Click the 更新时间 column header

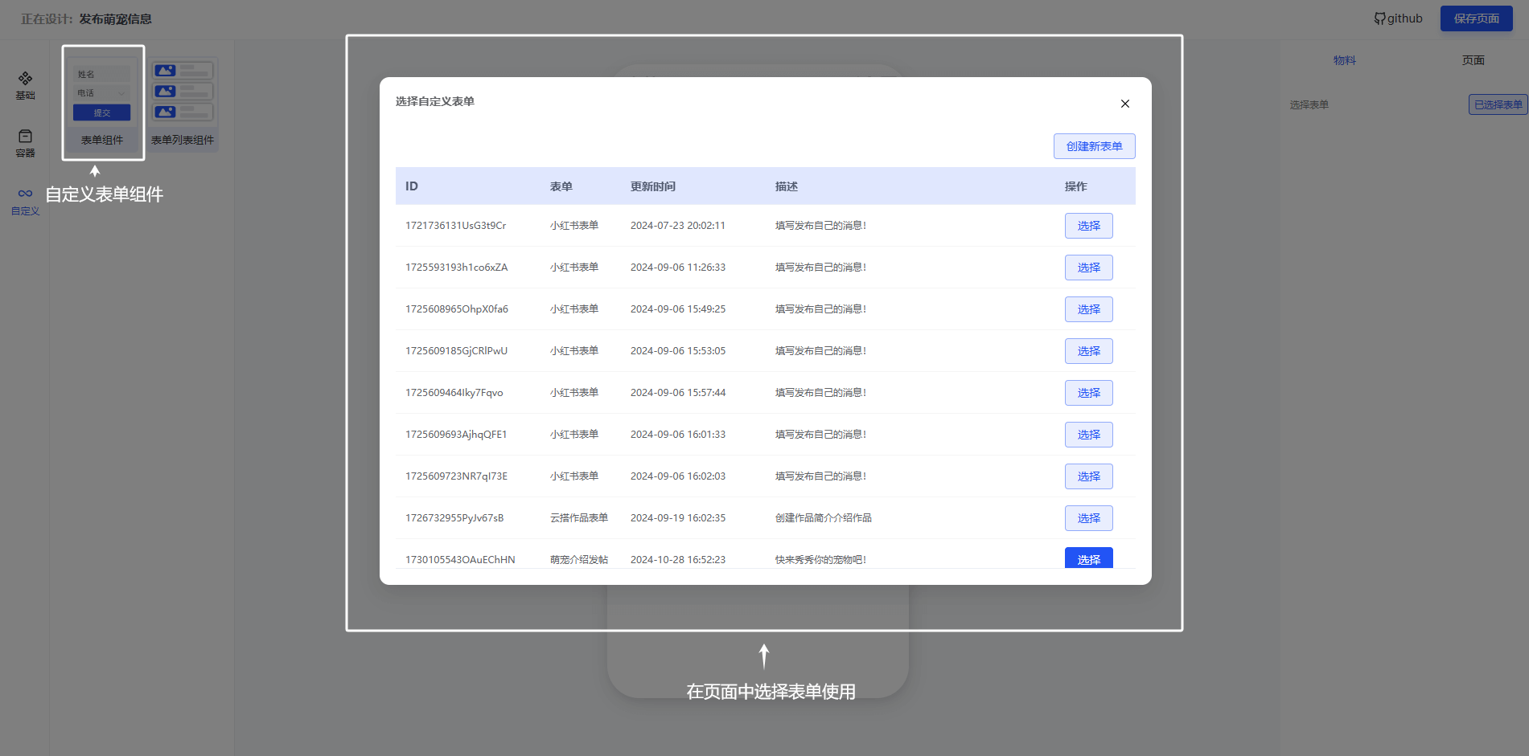(652, 186)
